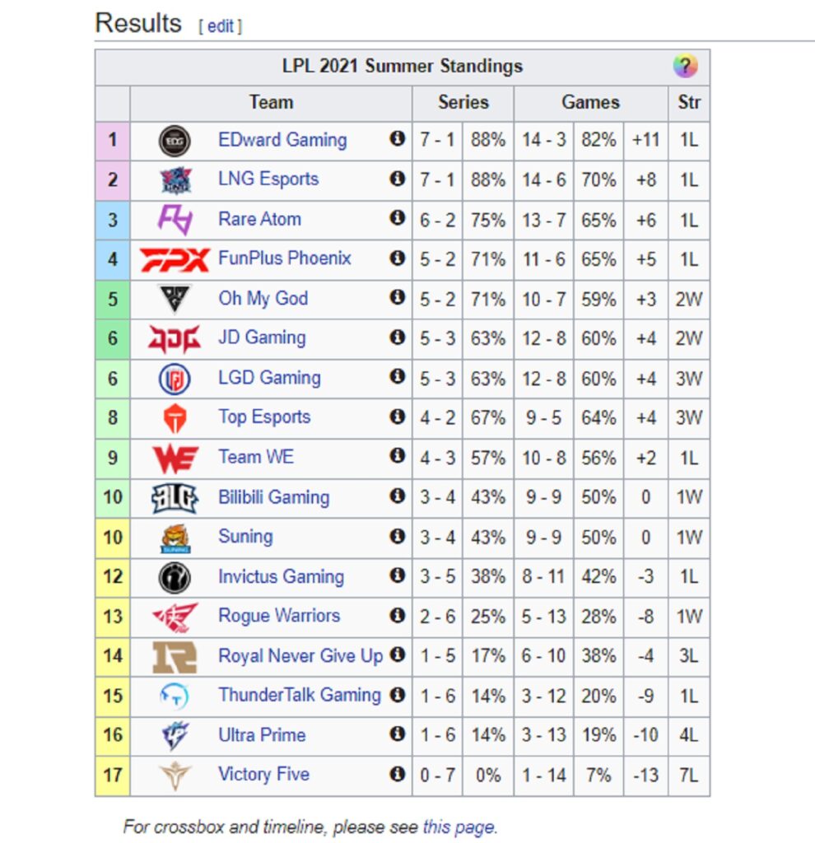Click the FunPlus Phoenix FPX logo
Viewport: 815px width, 843px height.
pos(175,259)
